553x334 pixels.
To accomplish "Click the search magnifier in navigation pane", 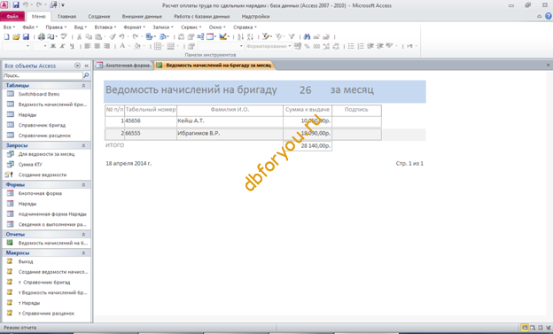I will (86, 75).
